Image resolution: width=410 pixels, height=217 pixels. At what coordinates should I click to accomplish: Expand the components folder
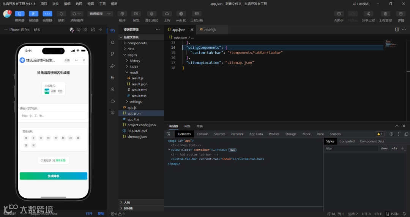click(x=137, y=43)
